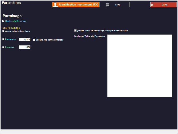The width and height of the screenshot is (178, 134).
Task: Open the Menu button
Action: coord(118,5)
